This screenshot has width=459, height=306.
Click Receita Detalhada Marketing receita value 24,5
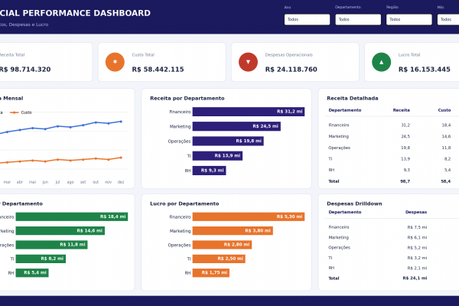tap(405, 136)
